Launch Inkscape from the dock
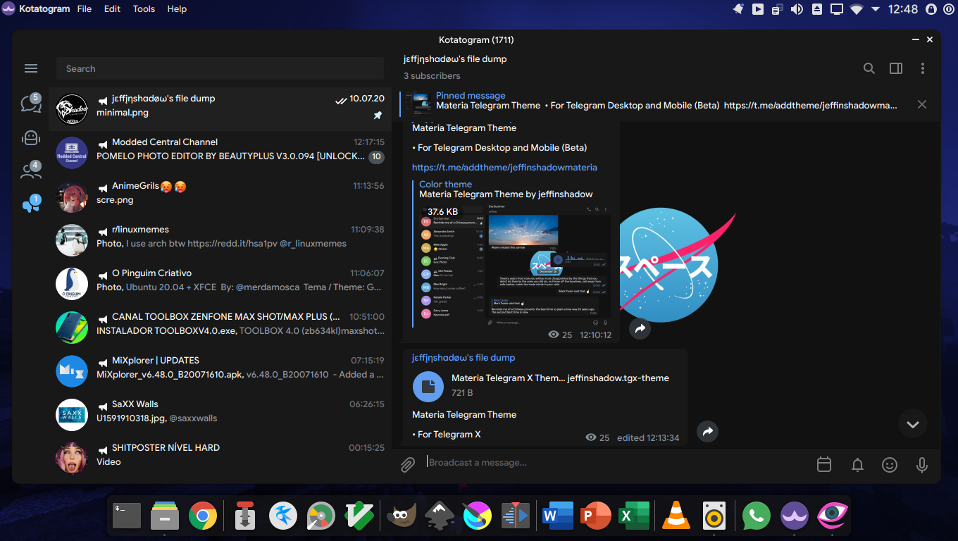Image resolution: width=958 pixels, height=541 pixels. 438,516
